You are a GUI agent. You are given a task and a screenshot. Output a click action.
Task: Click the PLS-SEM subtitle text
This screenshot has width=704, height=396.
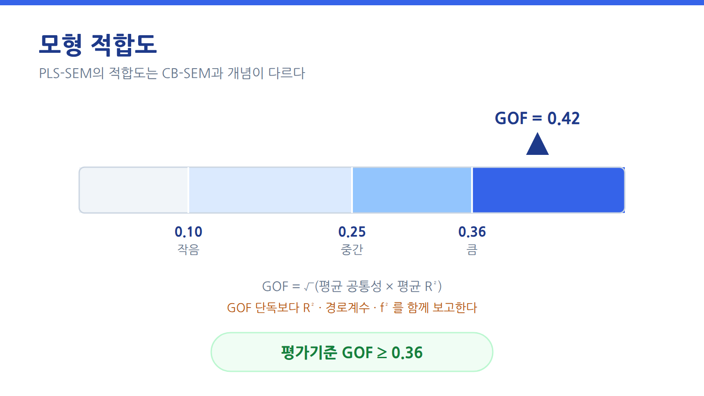tap(172, 73)
